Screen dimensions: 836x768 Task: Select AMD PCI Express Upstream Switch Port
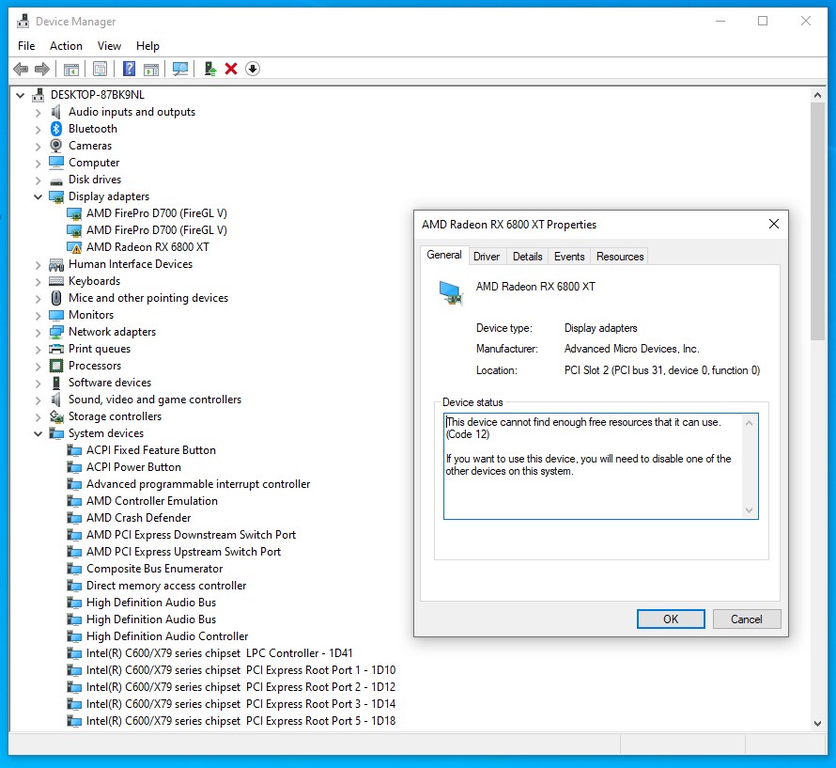[x=183, y=552]
